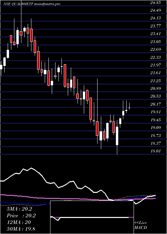The height and width of the screenshot is (234, 167).
Task: Pick the 22.69 price axis value
Action: click(156, 49)
